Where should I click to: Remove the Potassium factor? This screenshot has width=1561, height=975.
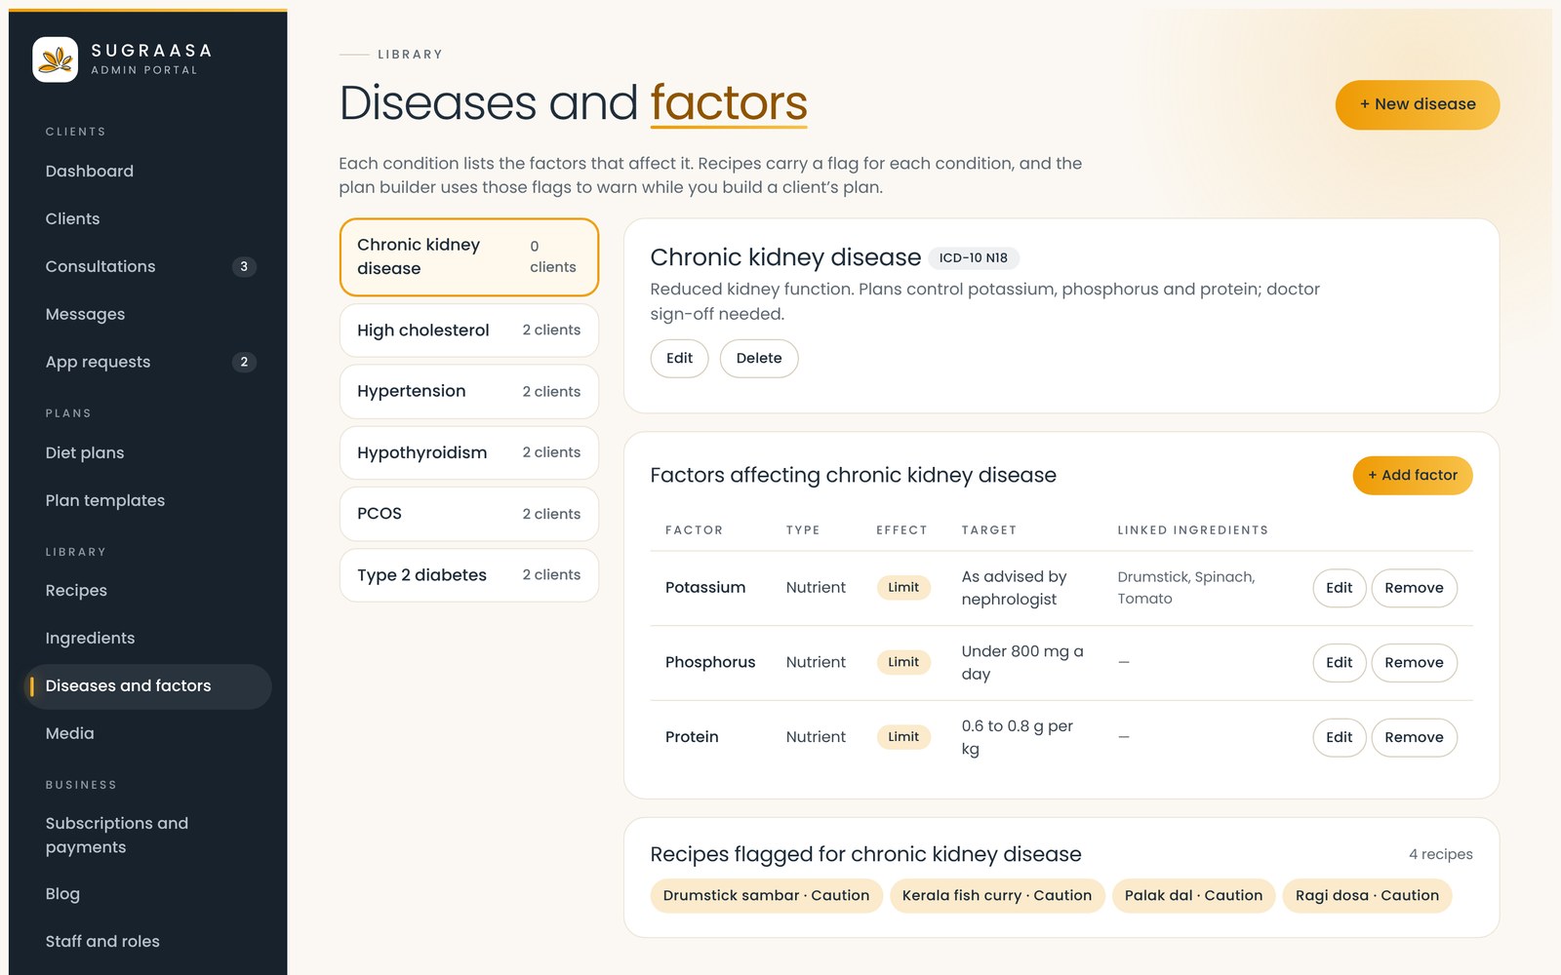[1414, 588]
